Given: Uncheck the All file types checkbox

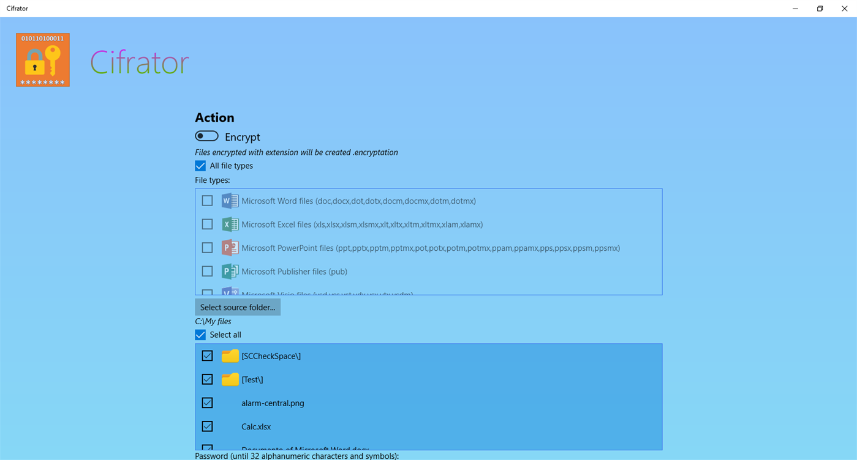Looking at the screenshot, I should point(200,165).
